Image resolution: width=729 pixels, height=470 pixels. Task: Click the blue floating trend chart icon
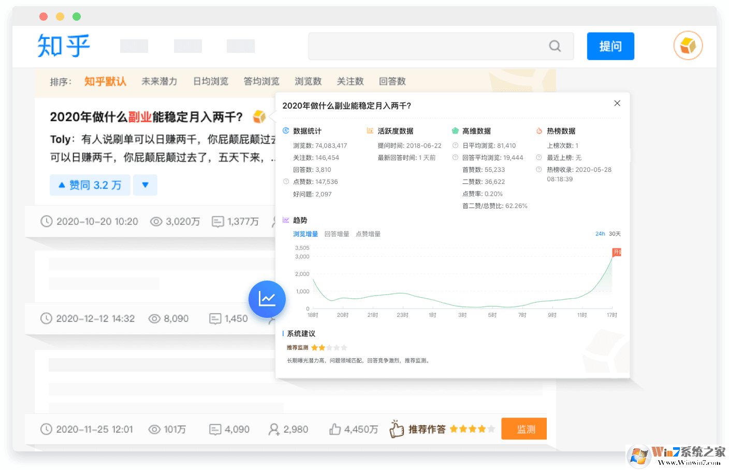click(x=267, y=299)
